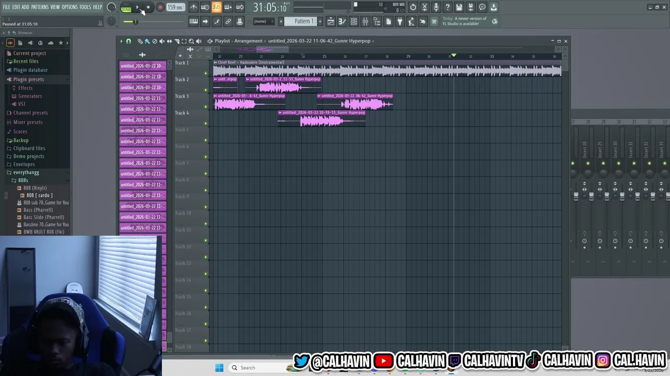Click the Save project floppy icon
The height and width of the screenshot is (376, 670).
point(459,7)
